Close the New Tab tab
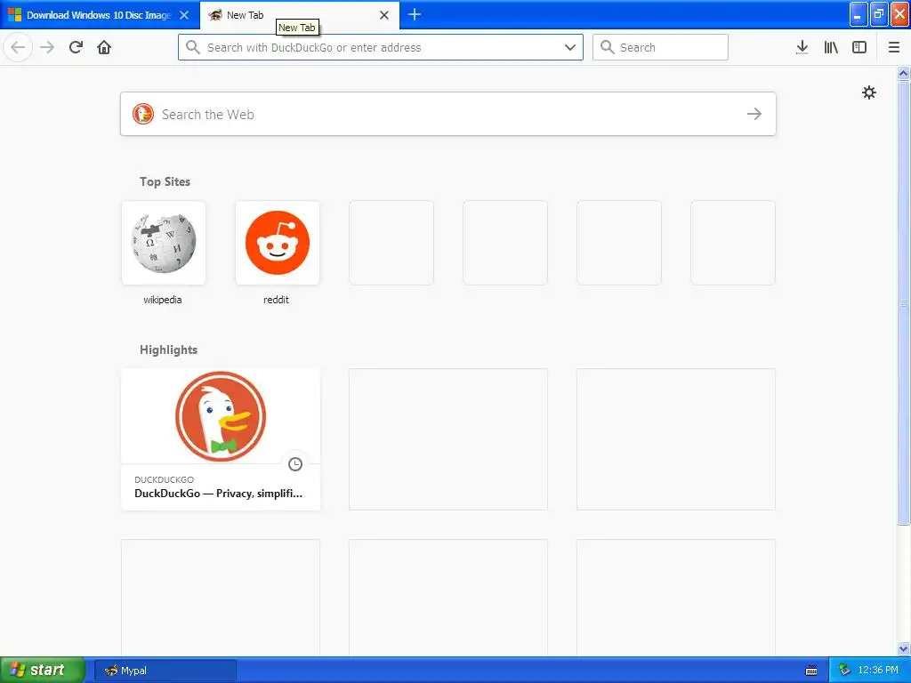 384,15
